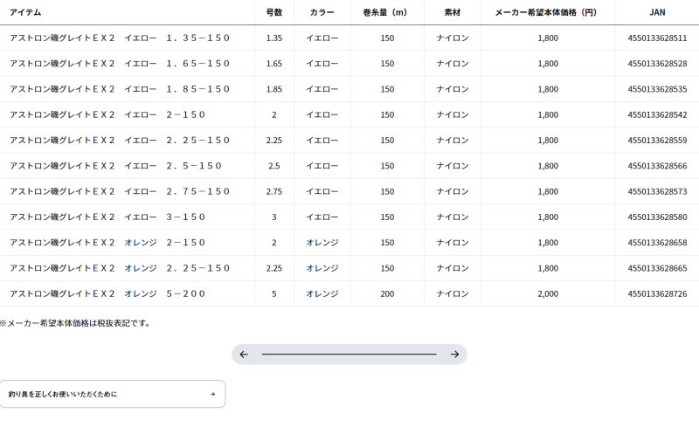Click the 号数 value 1.85
Viewport: 699px width, 434px height.
[273, 89]
